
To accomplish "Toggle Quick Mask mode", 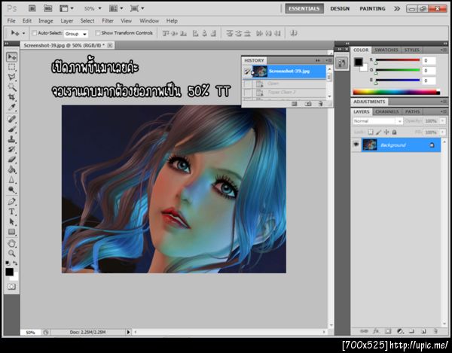I will (x=11, y=287).
